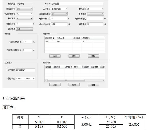Open the 滴定速度 dropdown set to 标准

coord(24,29)
